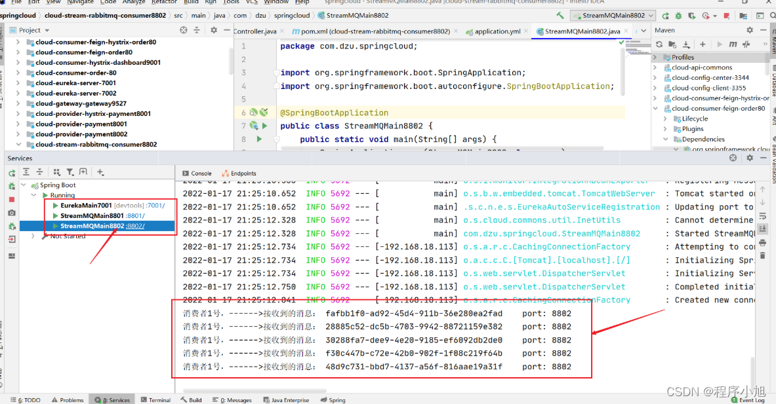This screenshot has width=776, height=404.
Task: Build project with the hammer icon
Action: pyautogui.click(x=560, y=16)
